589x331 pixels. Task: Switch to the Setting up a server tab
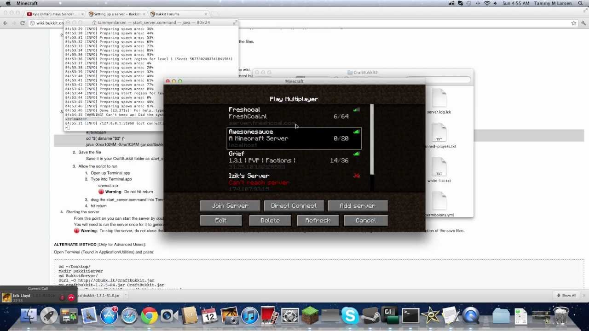pyautogui.click(x=117, y=14)
